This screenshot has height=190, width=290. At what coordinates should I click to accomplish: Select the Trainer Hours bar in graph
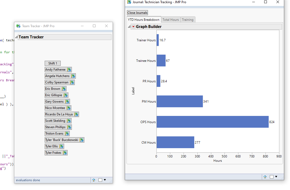pos(158,40)
